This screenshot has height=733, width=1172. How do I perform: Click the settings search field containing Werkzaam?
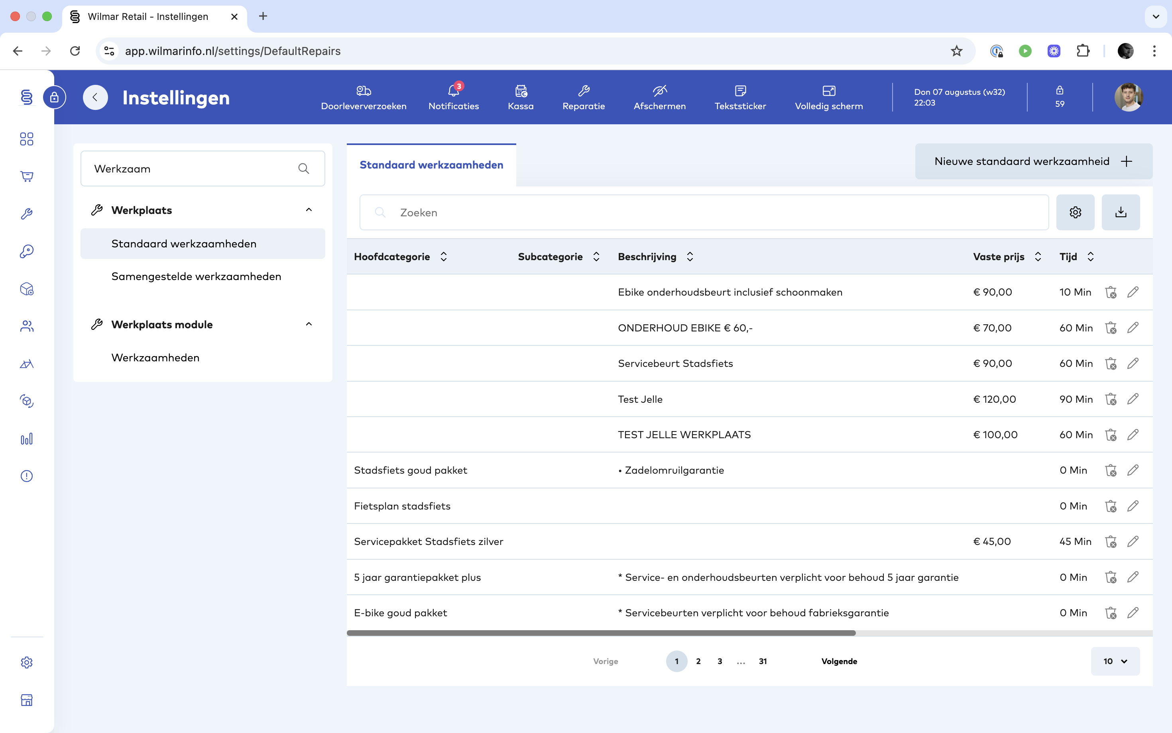[x=203, y=168]
